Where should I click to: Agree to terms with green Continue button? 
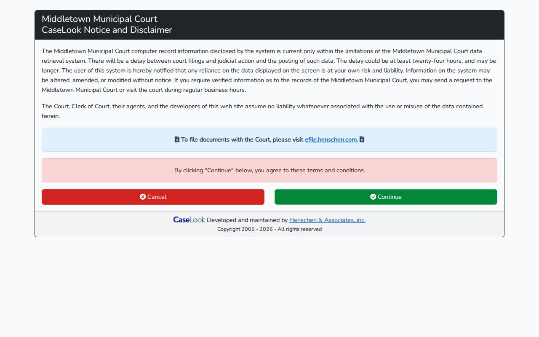(386, 197)
